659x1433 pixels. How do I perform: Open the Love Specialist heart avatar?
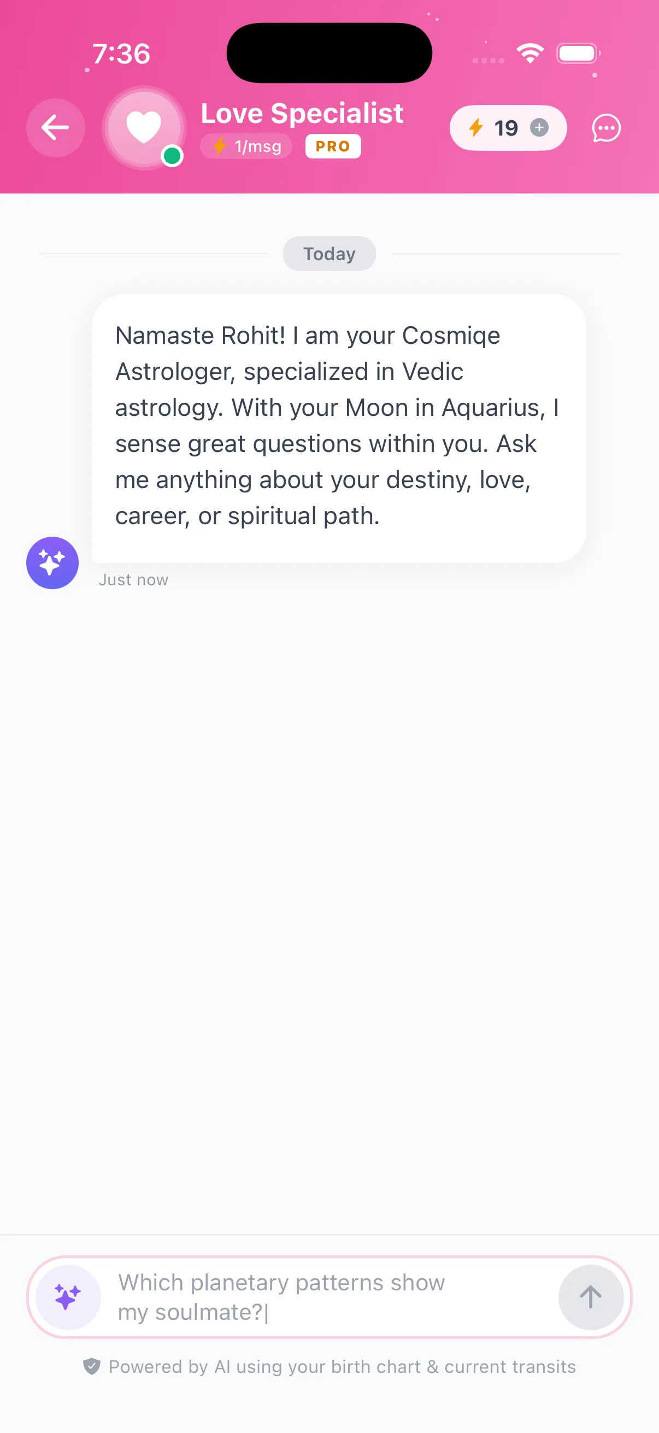[x=144, y=127]
